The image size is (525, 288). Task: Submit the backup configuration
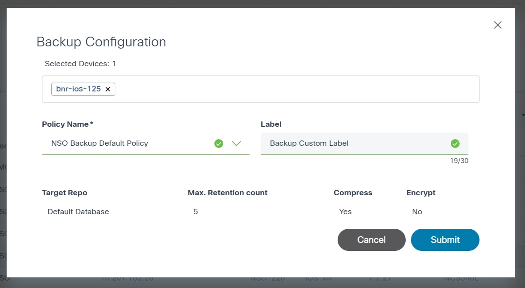coord(445,240)
